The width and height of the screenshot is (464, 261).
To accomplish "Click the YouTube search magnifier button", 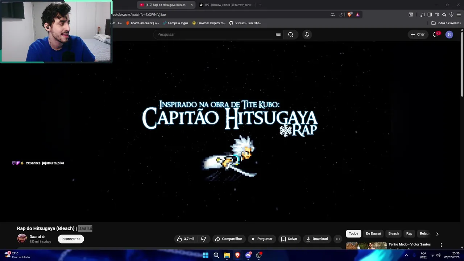I will [x=291, y=34].
